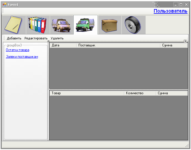This screenshot has width=191, height=150.
Task: Open the gear wheel tab icon
Action: point(134,25)
